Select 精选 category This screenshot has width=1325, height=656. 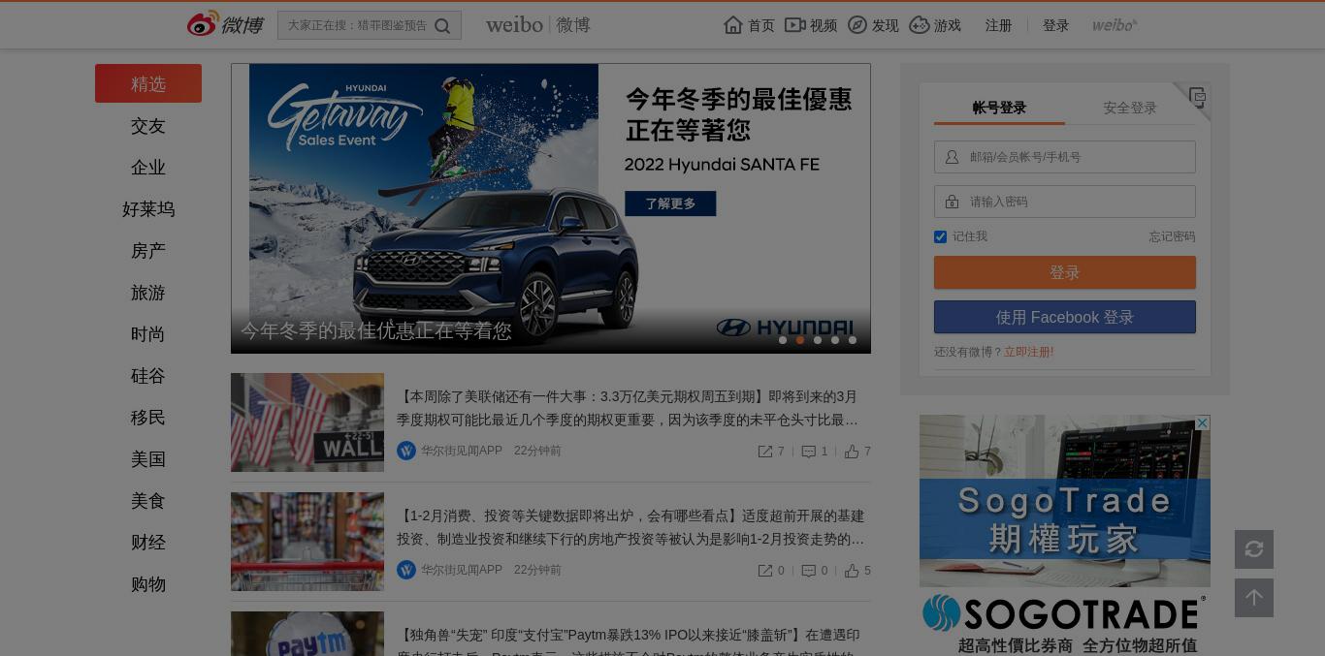148,83
